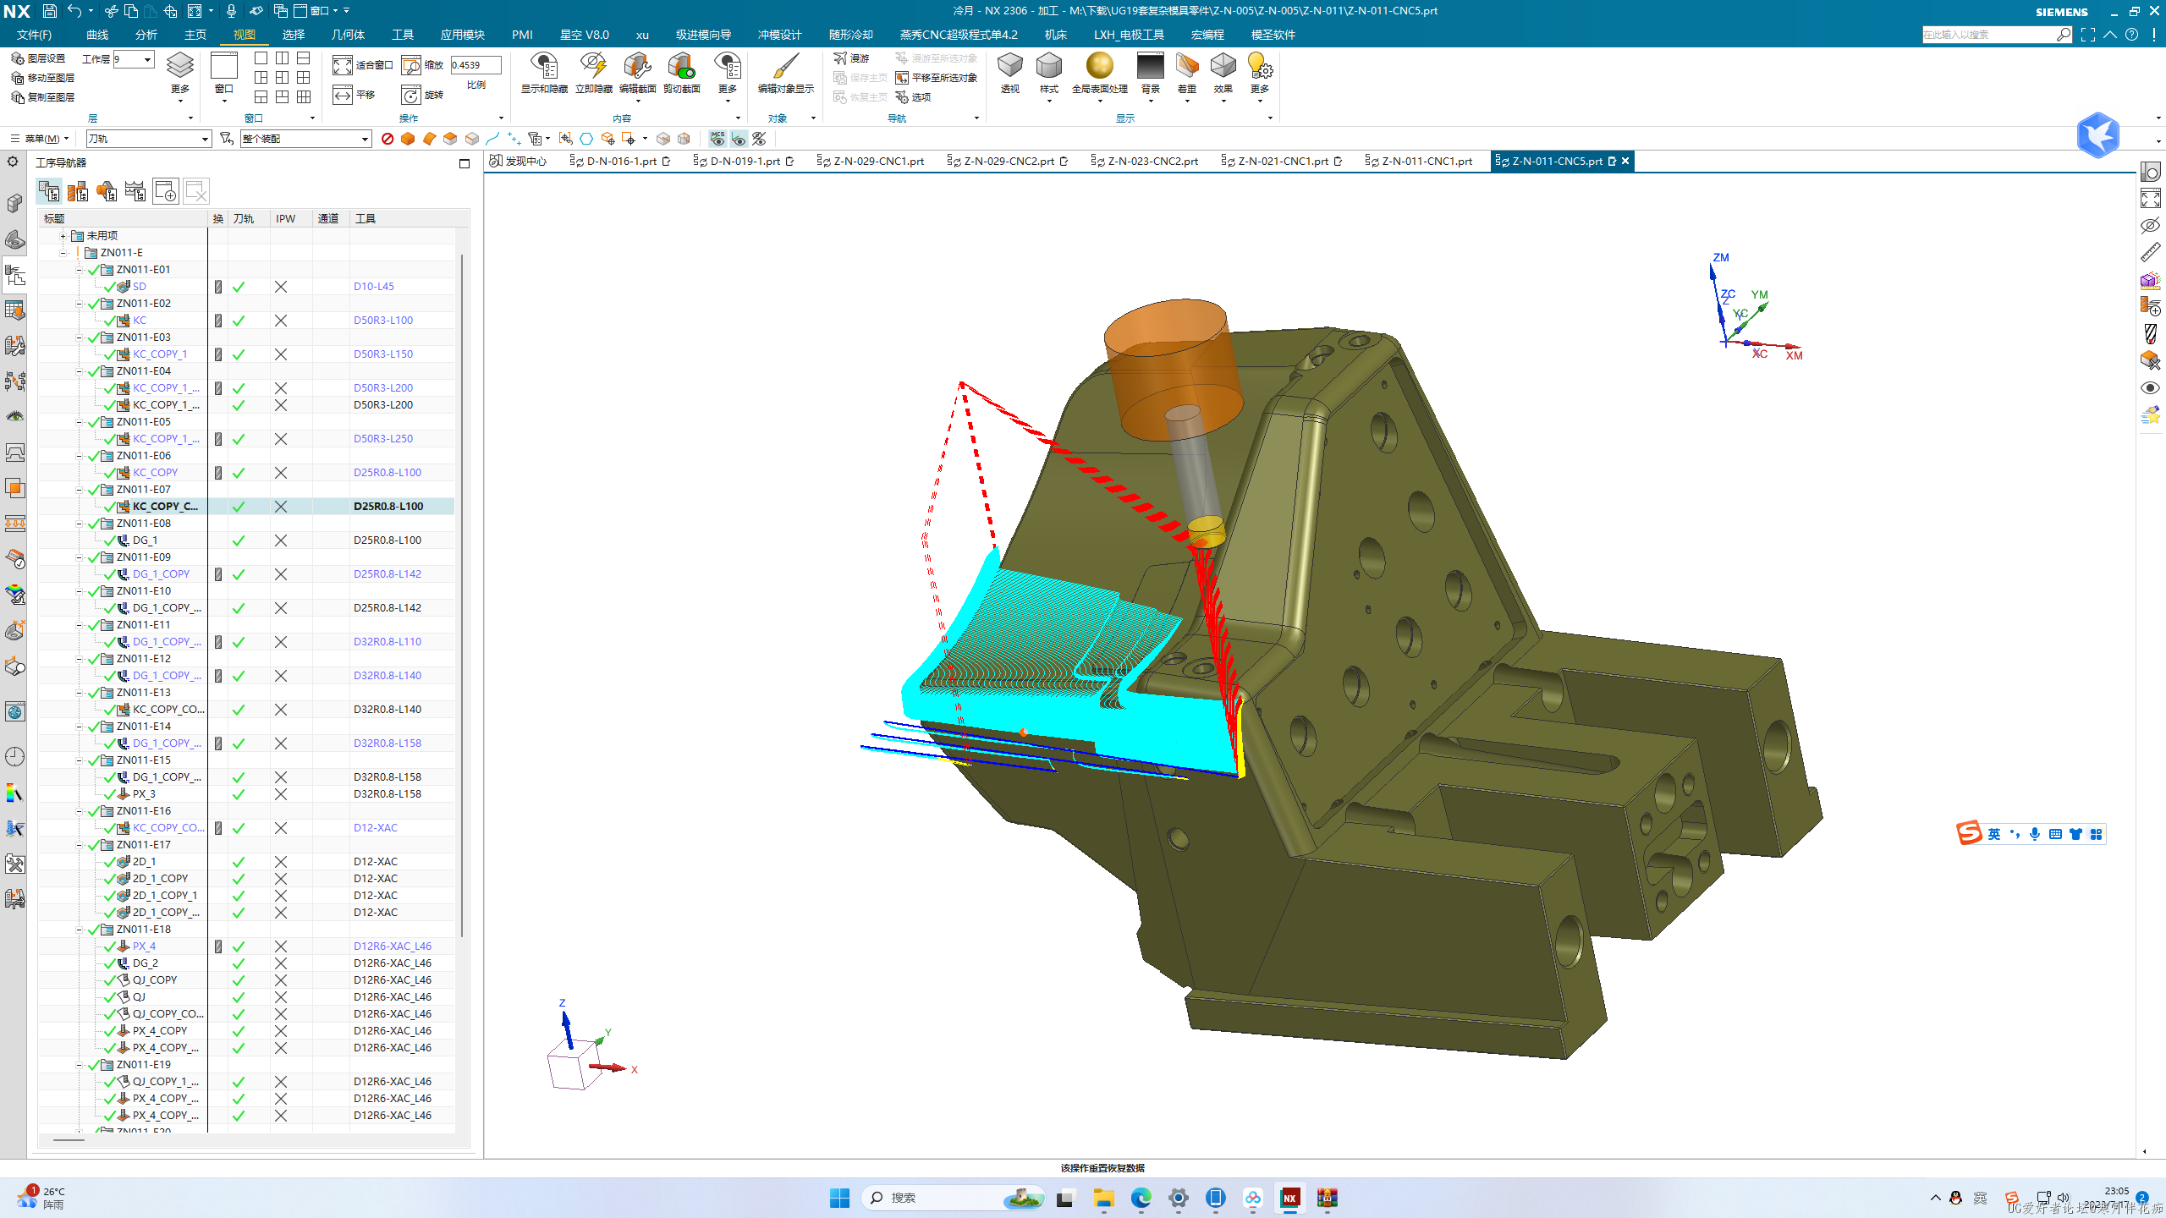Image resolution: width=2166 pixels, height=1218 pixels.
Task: Click the 移动至图层 move-to-layer icon
Action: coord(17,78)
